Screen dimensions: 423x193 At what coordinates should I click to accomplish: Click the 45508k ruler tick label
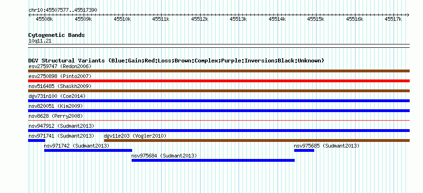pyautogui.click(x=45, y=19)
